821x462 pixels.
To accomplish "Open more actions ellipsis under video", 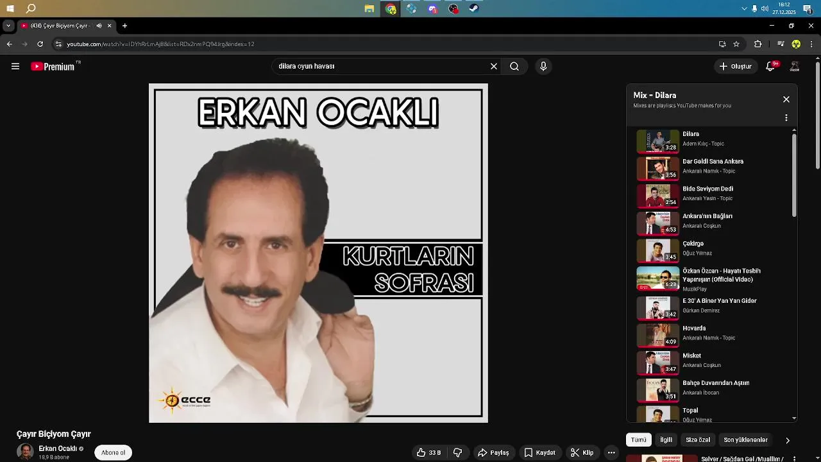I will [611, 452].
